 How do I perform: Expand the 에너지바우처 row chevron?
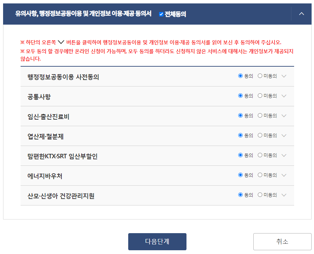coord(284,175)
